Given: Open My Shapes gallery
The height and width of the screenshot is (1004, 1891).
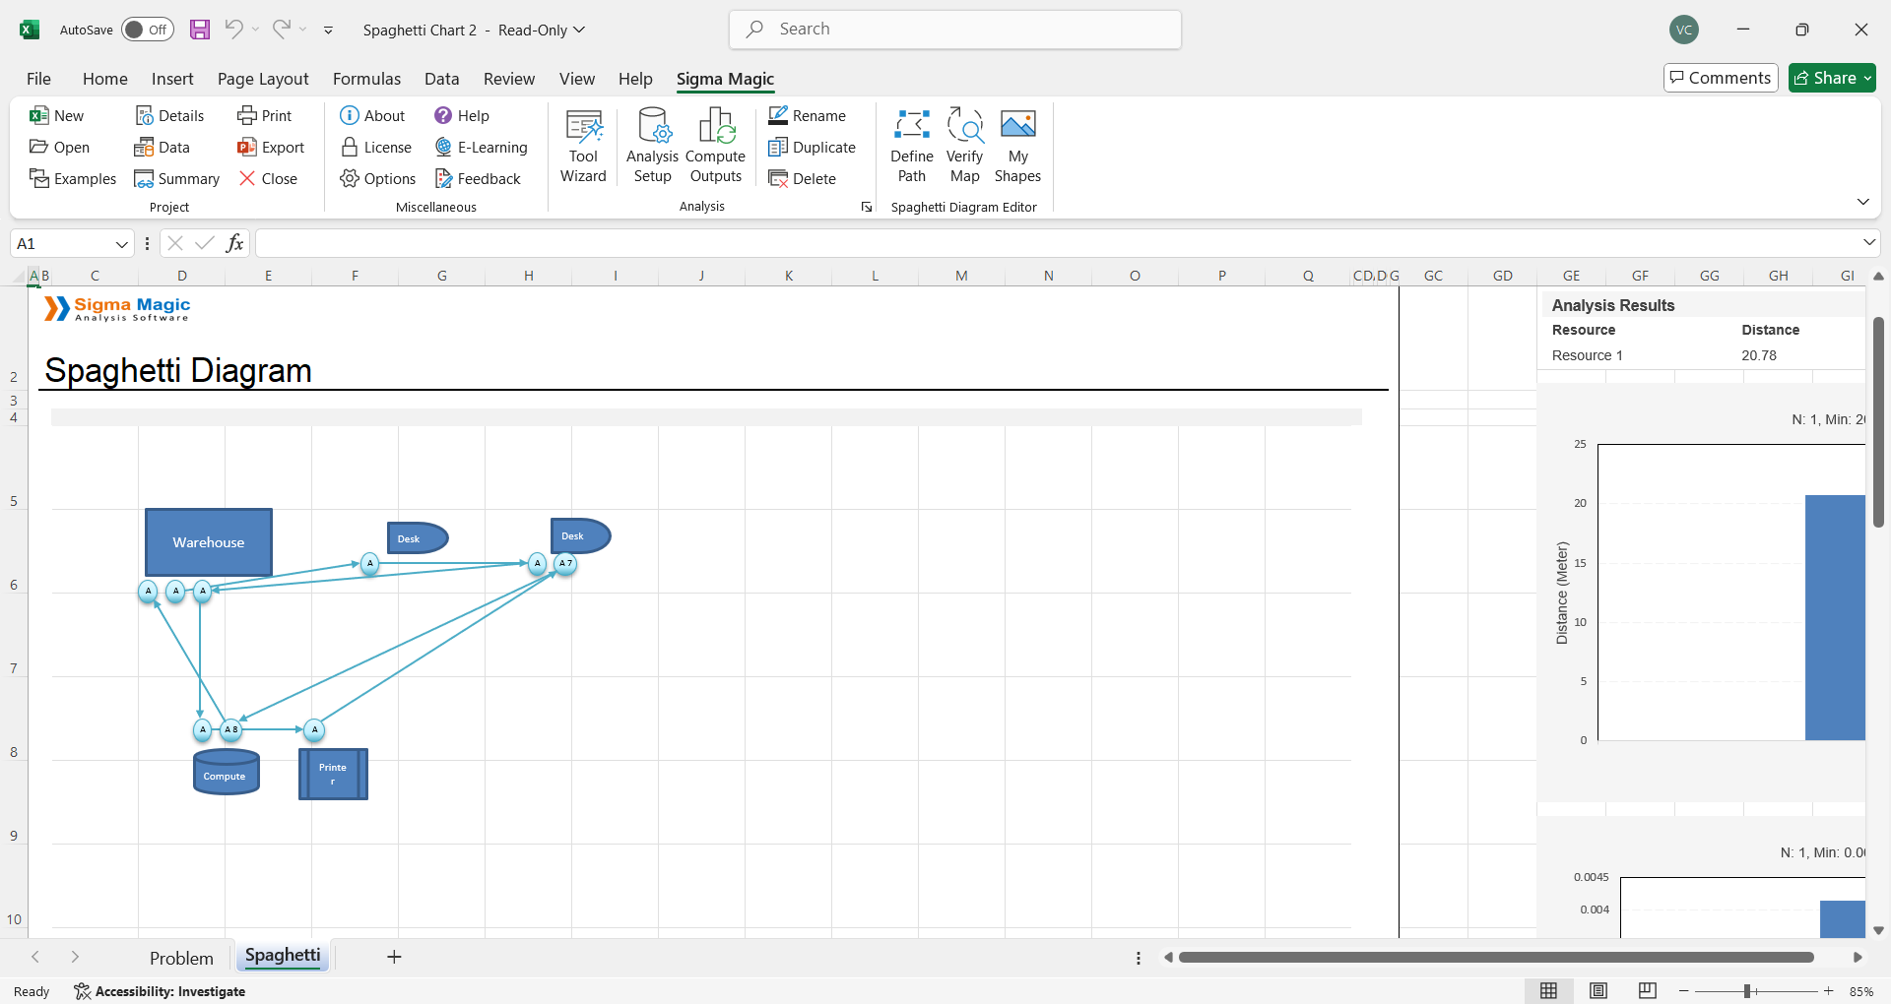Looking at the screenshot, I should coord(1017,146).
